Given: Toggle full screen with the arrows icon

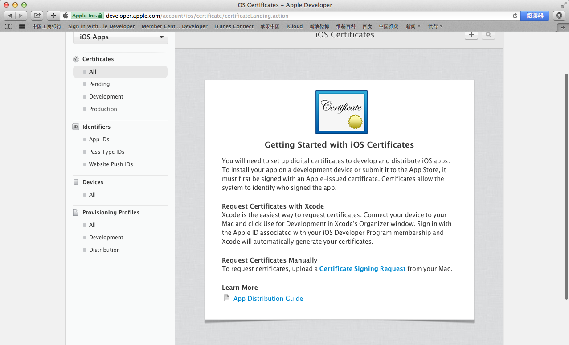Looking at the screenshot, I should tap(564, 5).
